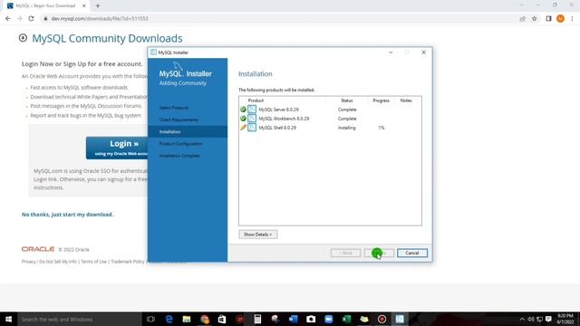Open the Calculator from the taskbar
This screenshot has height=326, width=580.
[257, 319]
